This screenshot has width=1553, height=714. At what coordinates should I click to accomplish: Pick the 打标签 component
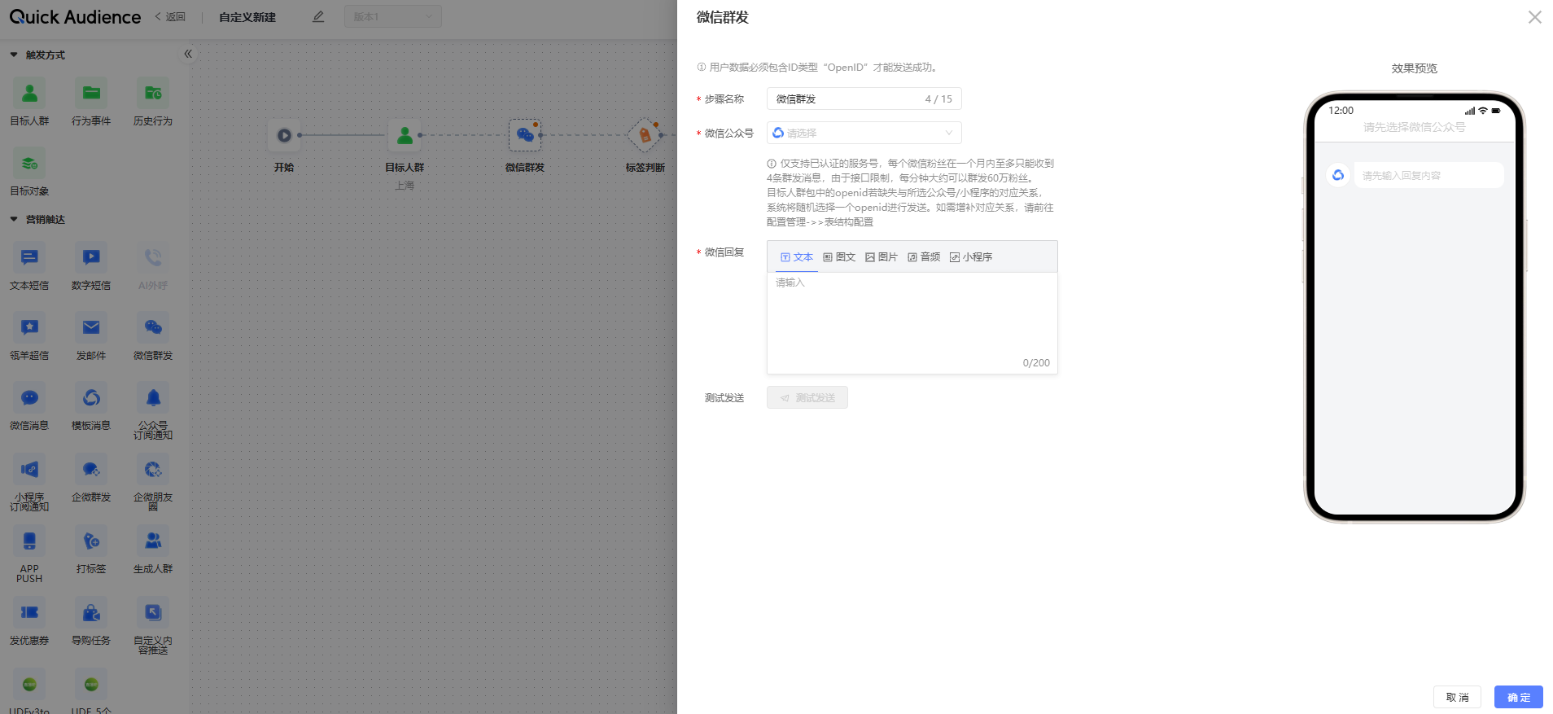click(91, 541)
